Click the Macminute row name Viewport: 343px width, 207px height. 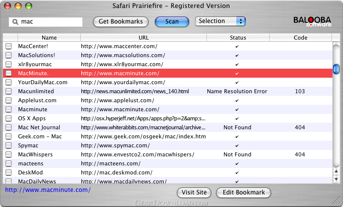(33, 109)
